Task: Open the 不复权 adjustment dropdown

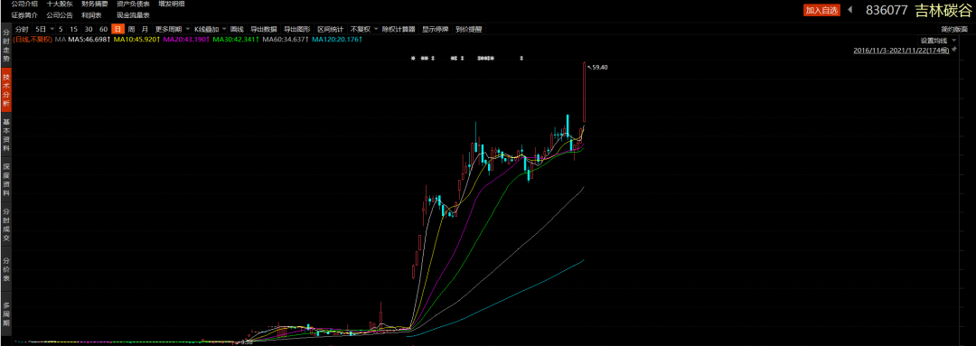Action: pyautogui.click(x=363, y=29)
